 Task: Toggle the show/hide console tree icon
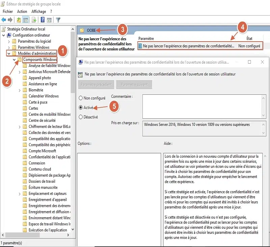coord(26,20)
